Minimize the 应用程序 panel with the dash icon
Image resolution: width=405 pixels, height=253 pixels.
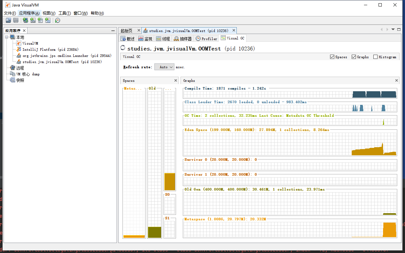click(x=113, y=31)
